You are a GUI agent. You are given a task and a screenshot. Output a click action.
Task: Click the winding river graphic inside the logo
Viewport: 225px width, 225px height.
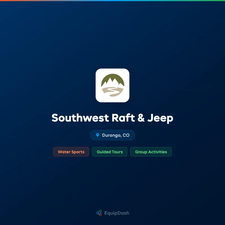pos(112,91)
